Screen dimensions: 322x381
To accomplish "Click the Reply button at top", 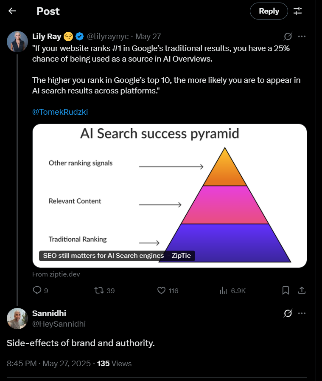I will [269, 11].
